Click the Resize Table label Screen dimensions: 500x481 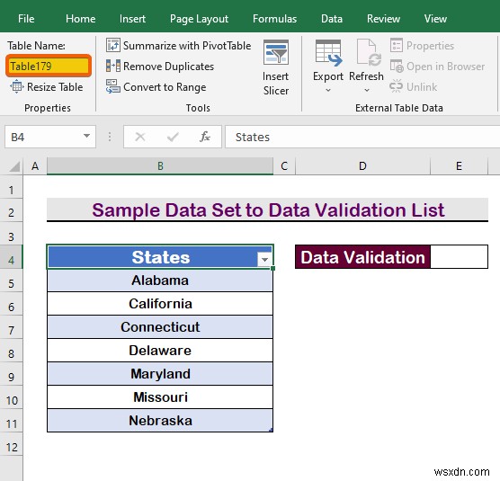[55, 86]
